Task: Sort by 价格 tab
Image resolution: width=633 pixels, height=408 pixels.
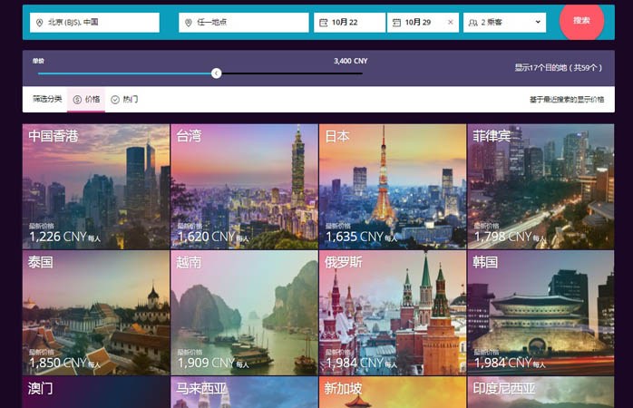Action: 86,99
